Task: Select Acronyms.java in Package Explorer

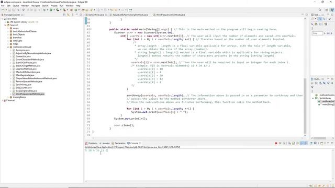Action: pos(23,50)
